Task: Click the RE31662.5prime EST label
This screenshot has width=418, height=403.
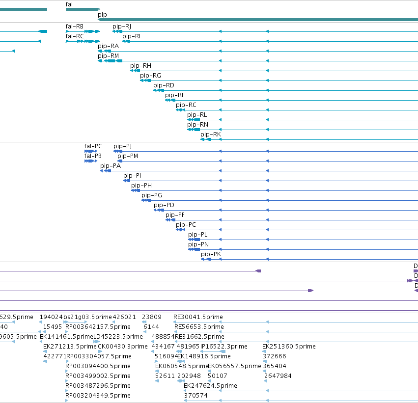Action: pyautogui.click(x=200, y=337)
